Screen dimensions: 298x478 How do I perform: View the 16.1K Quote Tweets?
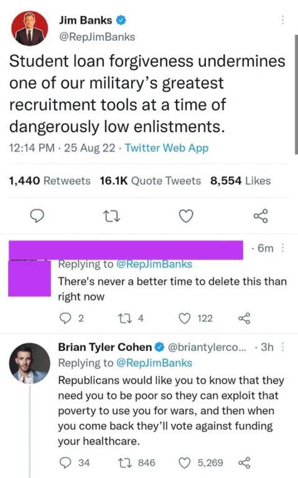(150, 181)
